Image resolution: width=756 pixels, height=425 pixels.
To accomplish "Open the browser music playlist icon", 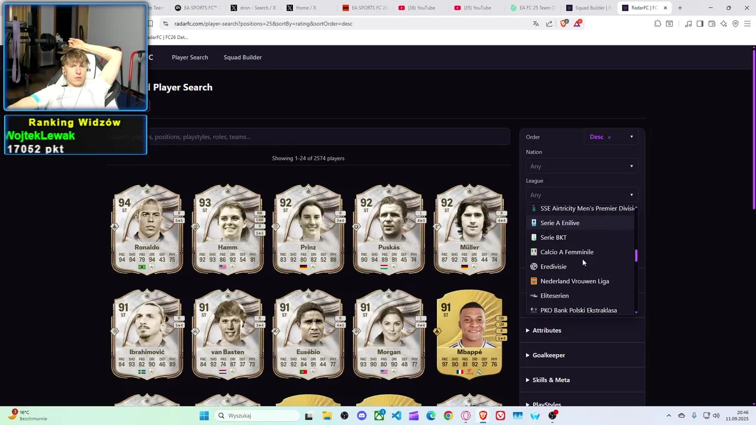I will [688, 24].
